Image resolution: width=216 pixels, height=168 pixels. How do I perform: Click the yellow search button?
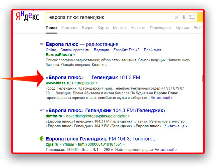coord(200,17)
